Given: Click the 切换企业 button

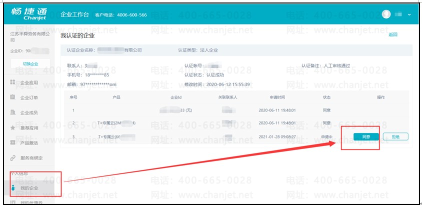Looking at the screenshot, I should [30, 64].
